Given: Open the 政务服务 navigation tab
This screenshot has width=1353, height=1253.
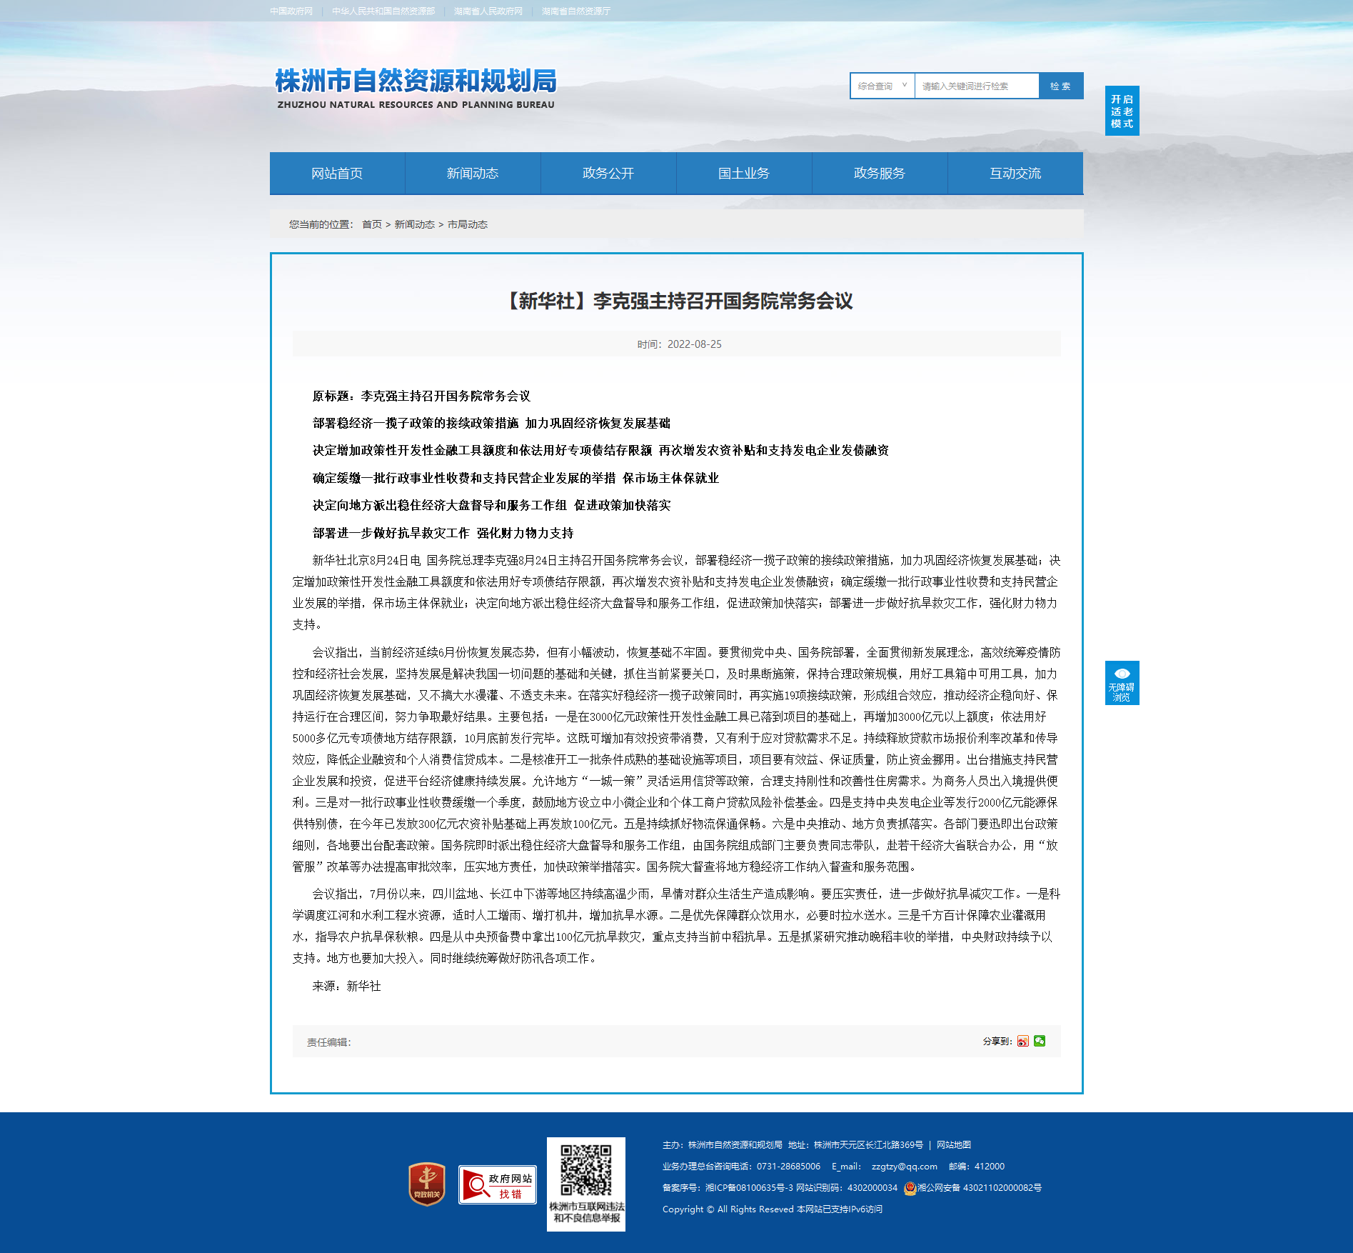Looking at the screenshot, I should click(880, 173).
